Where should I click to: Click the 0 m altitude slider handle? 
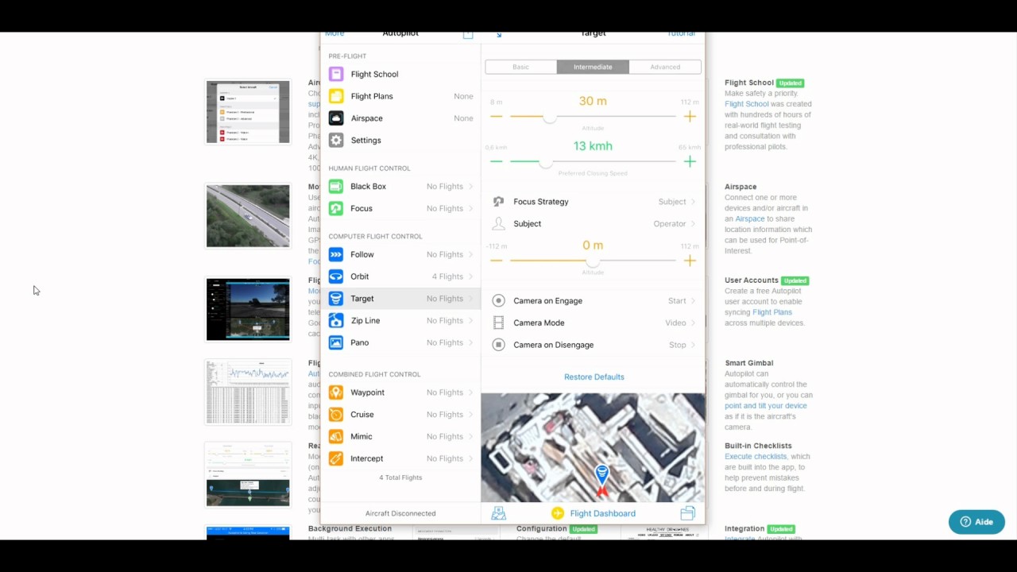(x=593, y=261)
